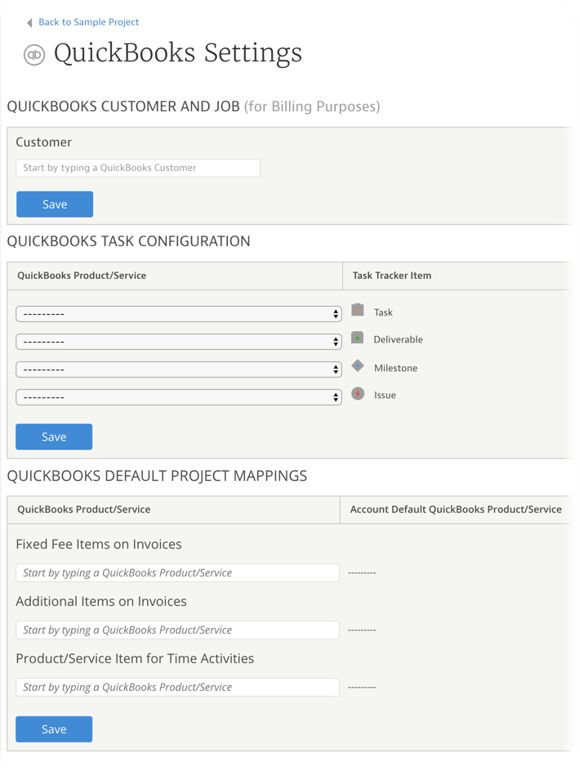This screenshot has width=579, height=767.
Task: Open the Task product/service dropdown
Action: pyautogui.click(x=179, y=314)
